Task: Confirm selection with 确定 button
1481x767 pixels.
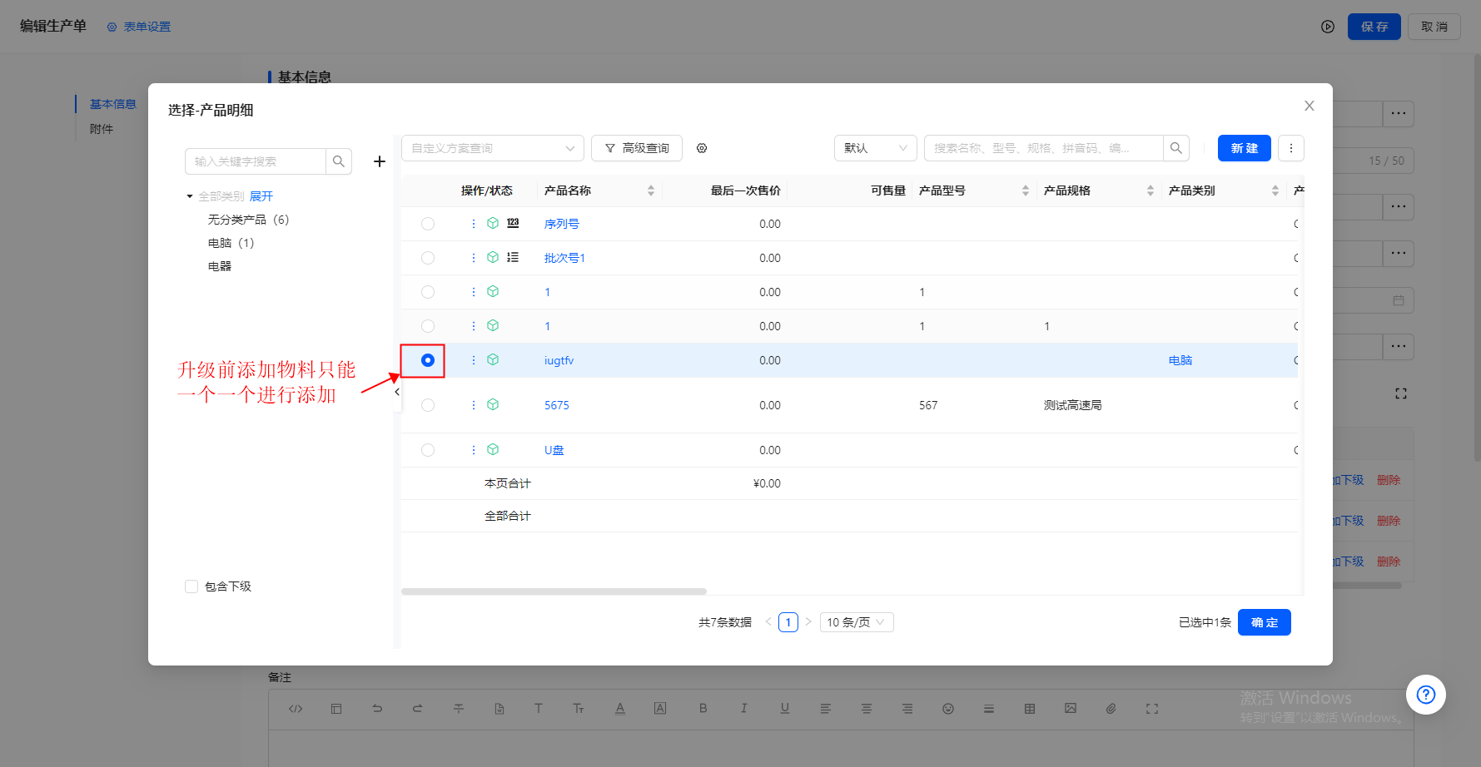Action: 1265,622
